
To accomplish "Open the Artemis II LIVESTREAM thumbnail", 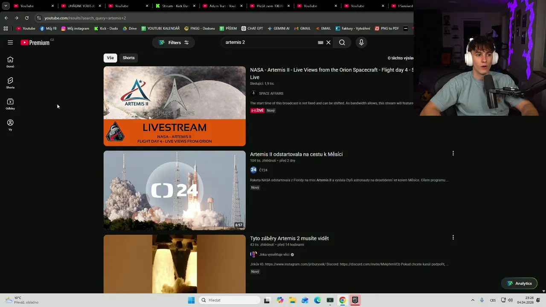I will click(174, 106).
